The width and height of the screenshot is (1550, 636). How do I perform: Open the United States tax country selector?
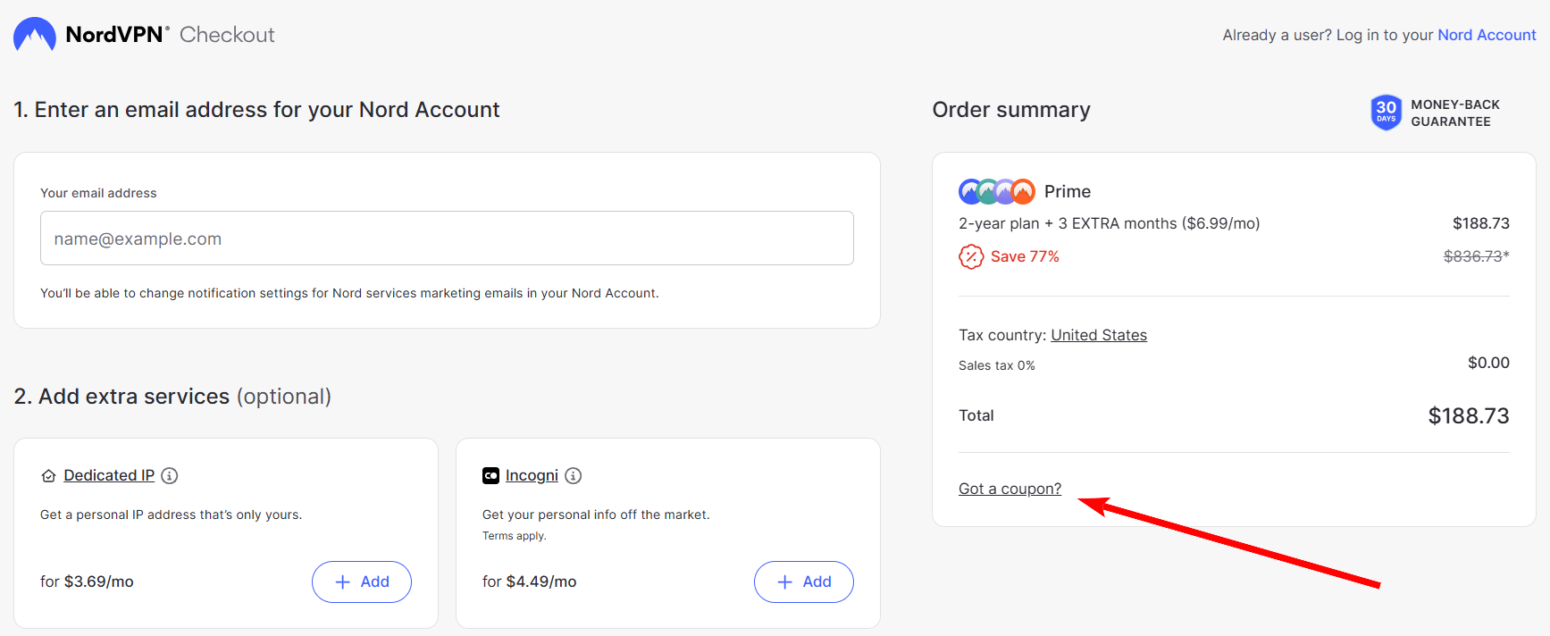coord(1099,334)
